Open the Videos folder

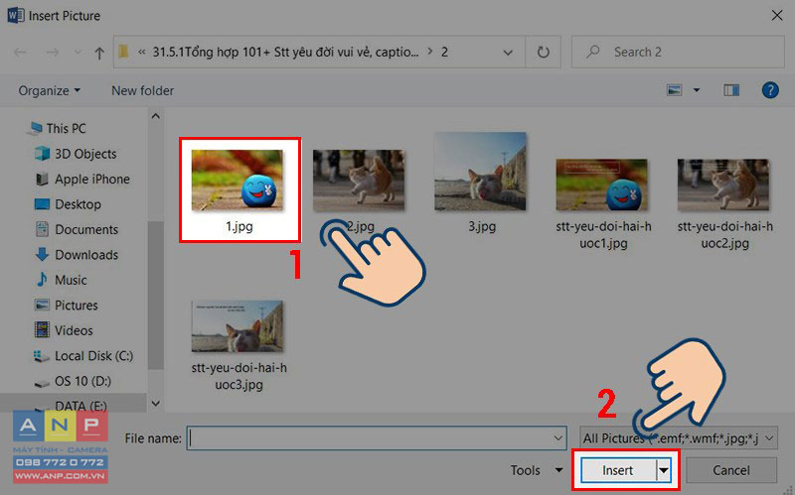point(64,331)
